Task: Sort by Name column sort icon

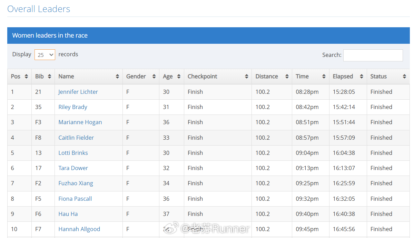Action: click(x=117, y=77)
